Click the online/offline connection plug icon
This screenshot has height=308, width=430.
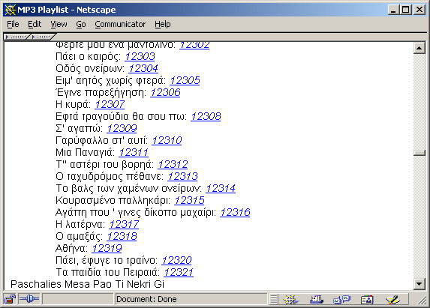coord(29,299)
